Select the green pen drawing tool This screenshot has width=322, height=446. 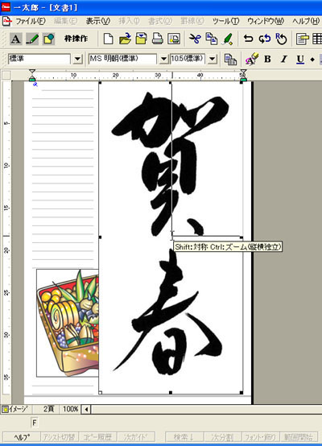click(32, 39)
